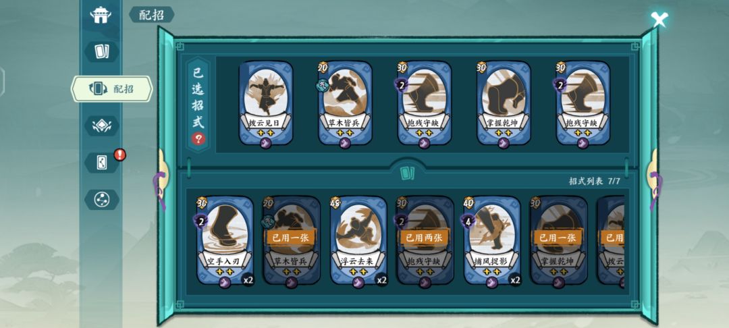The height and width of the screenshot is (328, 729).
Task: Click the 已用一张 label on 草木皆兵 list card
Action: (x=290, y=238)
